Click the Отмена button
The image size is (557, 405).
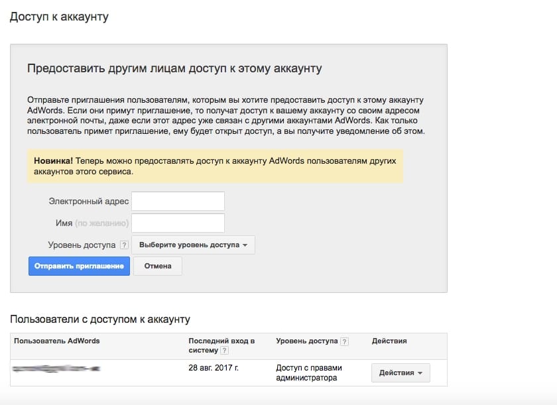158,266
